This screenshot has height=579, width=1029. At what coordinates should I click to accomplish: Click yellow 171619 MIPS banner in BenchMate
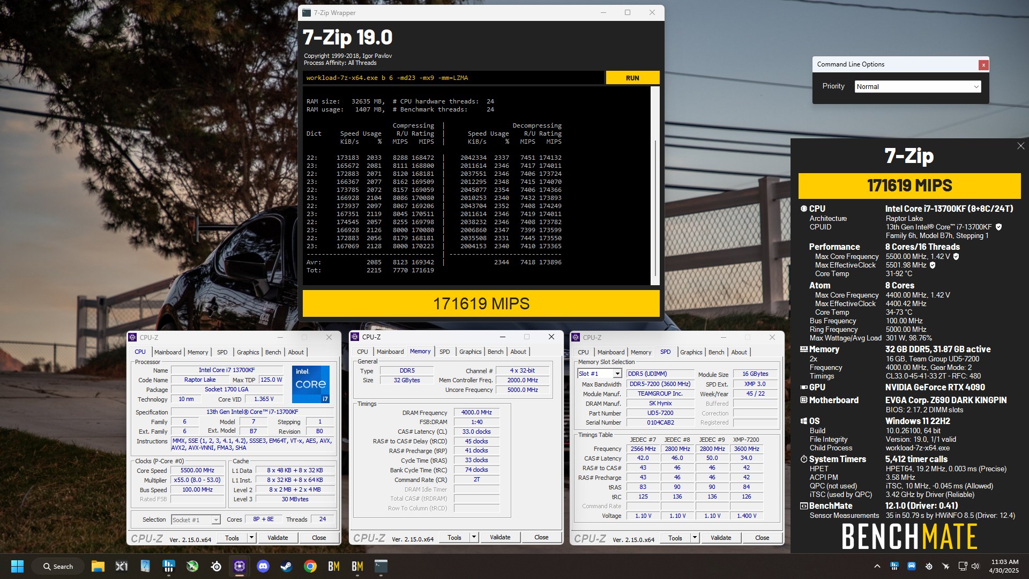point(909,185)
